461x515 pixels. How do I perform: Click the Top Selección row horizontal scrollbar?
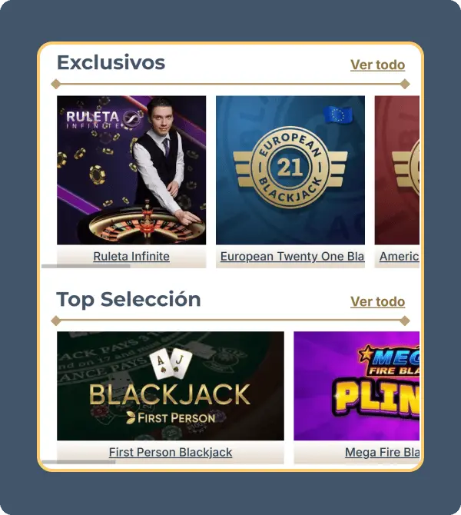[x=78, y=462]
